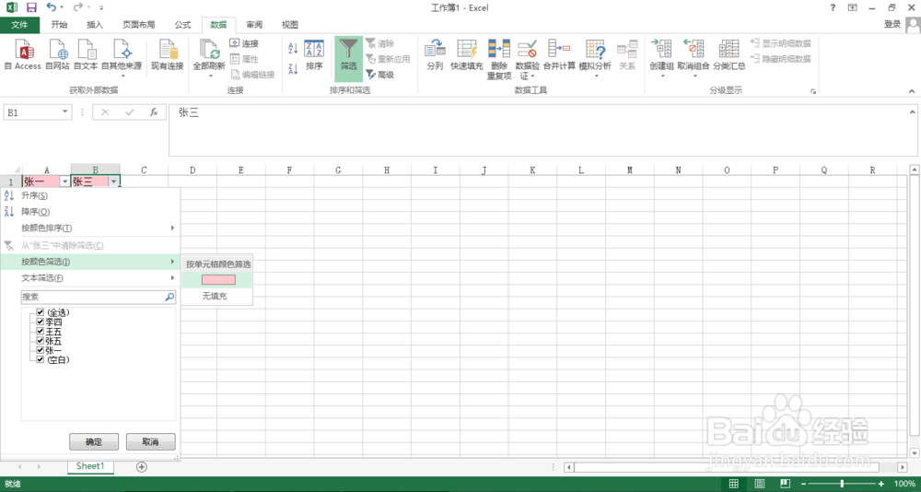Image resolution: width=921 pixels, height=492 pixels.
Task: Switch to the 视图 view tab
Action: (x=290, y=25)
